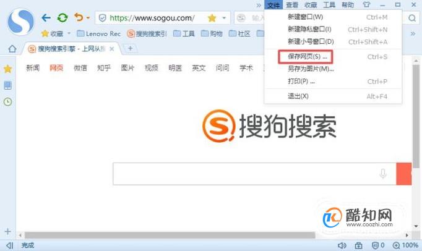Click the home page icon

tap(12, 49)
